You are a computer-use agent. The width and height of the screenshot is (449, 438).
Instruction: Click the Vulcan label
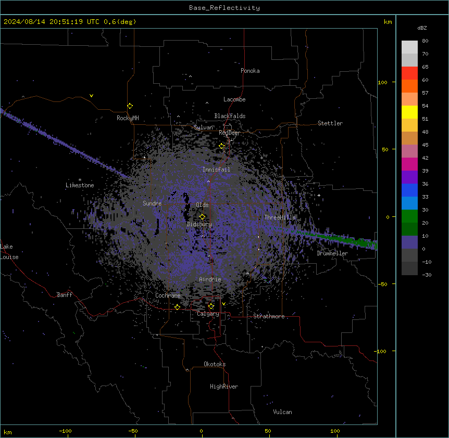pyautogui.click(x=282, y=412)
